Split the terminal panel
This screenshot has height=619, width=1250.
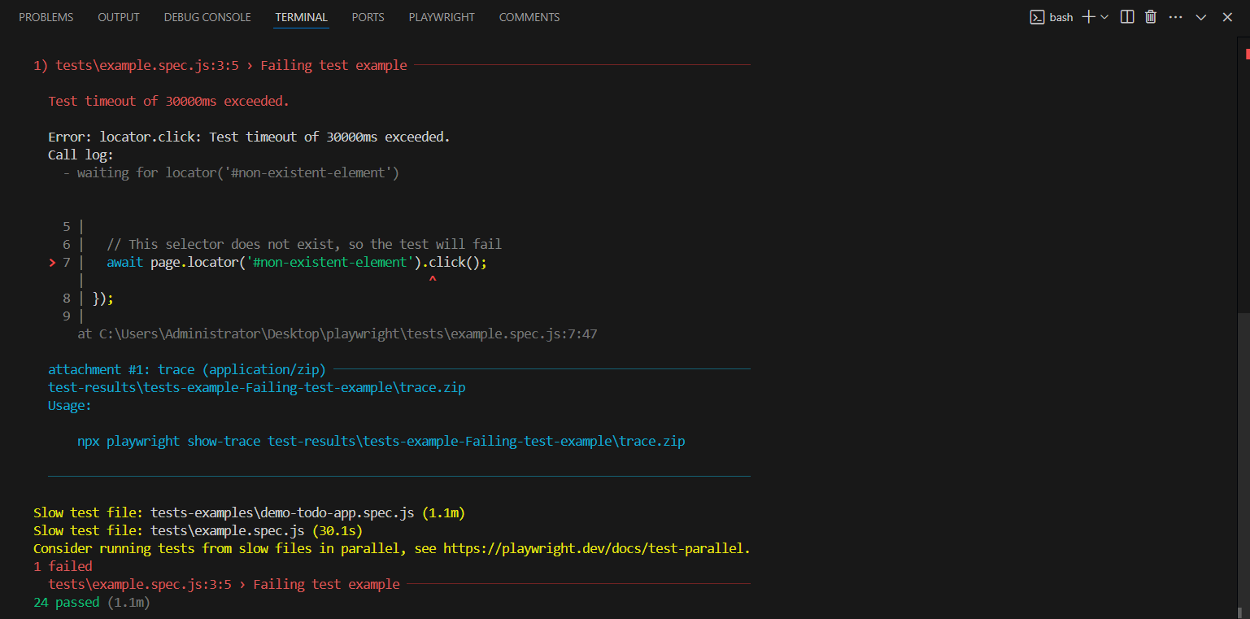pos(1127,17)
